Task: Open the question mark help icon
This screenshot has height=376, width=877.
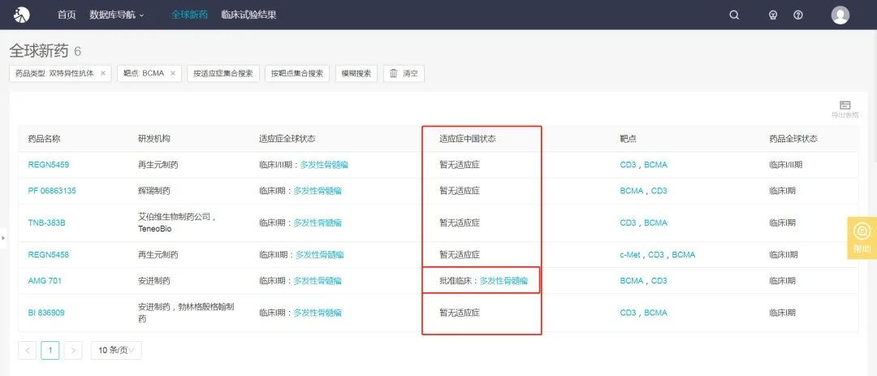Action: point(798,15)
